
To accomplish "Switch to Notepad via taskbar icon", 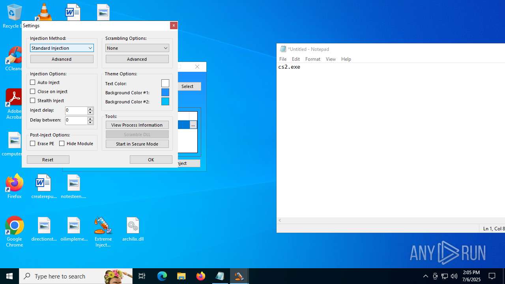I will (220, 276).
